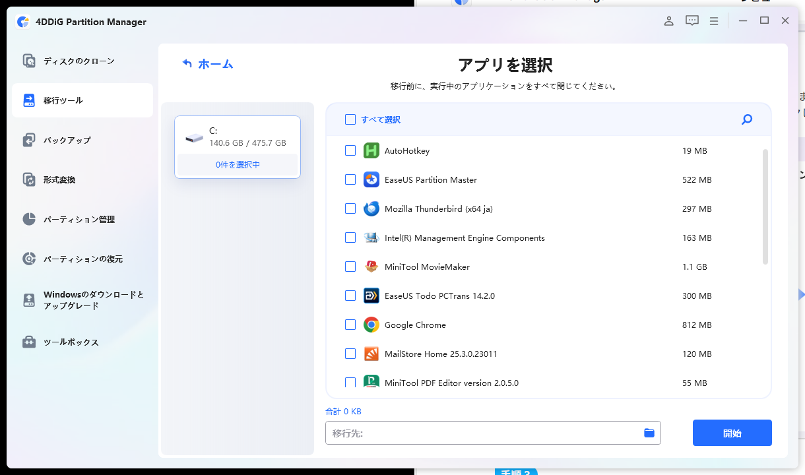Open the バックアップ menu item
This screenshot has height=475, width=805.
click(x=82, y=140)
